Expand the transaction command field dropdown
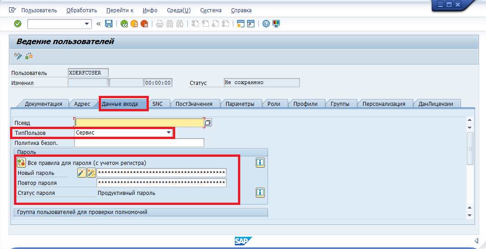486x249 pixels. (x=87, y=24)
